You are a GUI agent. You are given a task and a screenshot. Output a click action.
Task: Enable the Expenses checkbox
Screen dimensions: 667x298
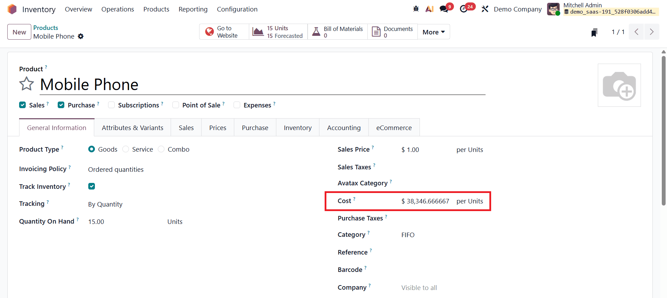(x=237, y=105)
